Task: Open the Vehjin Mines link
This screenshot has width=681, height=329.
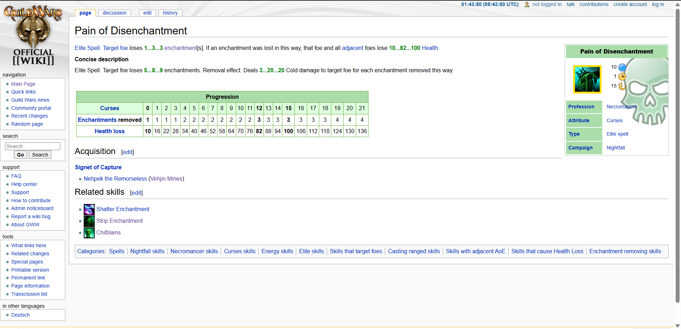Action: point(166,178)
